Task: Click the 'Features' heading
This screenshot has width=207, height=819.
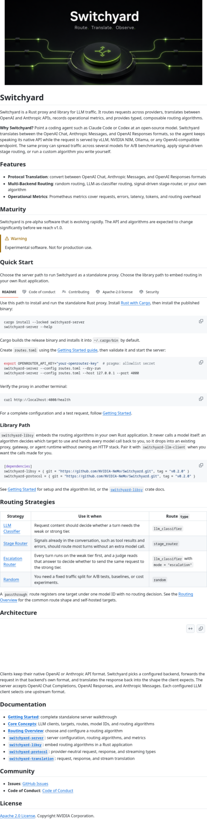Action: coord(13,164)
